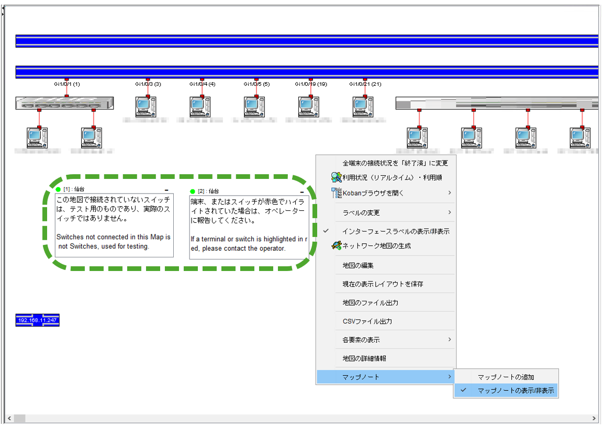The width and height of the screenshot is (604, 429).
Task: Select the long switch device at right
Action: coord(497,103)
